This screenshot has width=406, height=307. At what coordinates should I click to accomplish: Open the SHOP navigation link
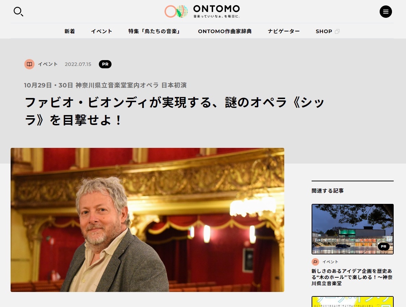pos(324,31)
